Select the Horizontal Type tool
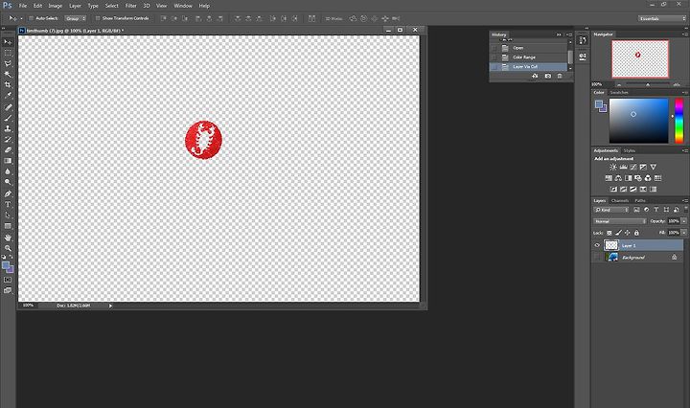The image size is (690, 408). 8,204
